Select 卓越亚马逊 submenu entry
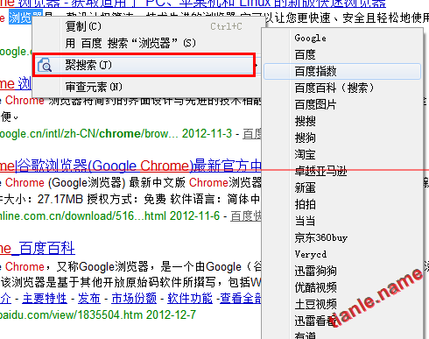Viewport: 429px width, 339px height. [x=342, y=171]
